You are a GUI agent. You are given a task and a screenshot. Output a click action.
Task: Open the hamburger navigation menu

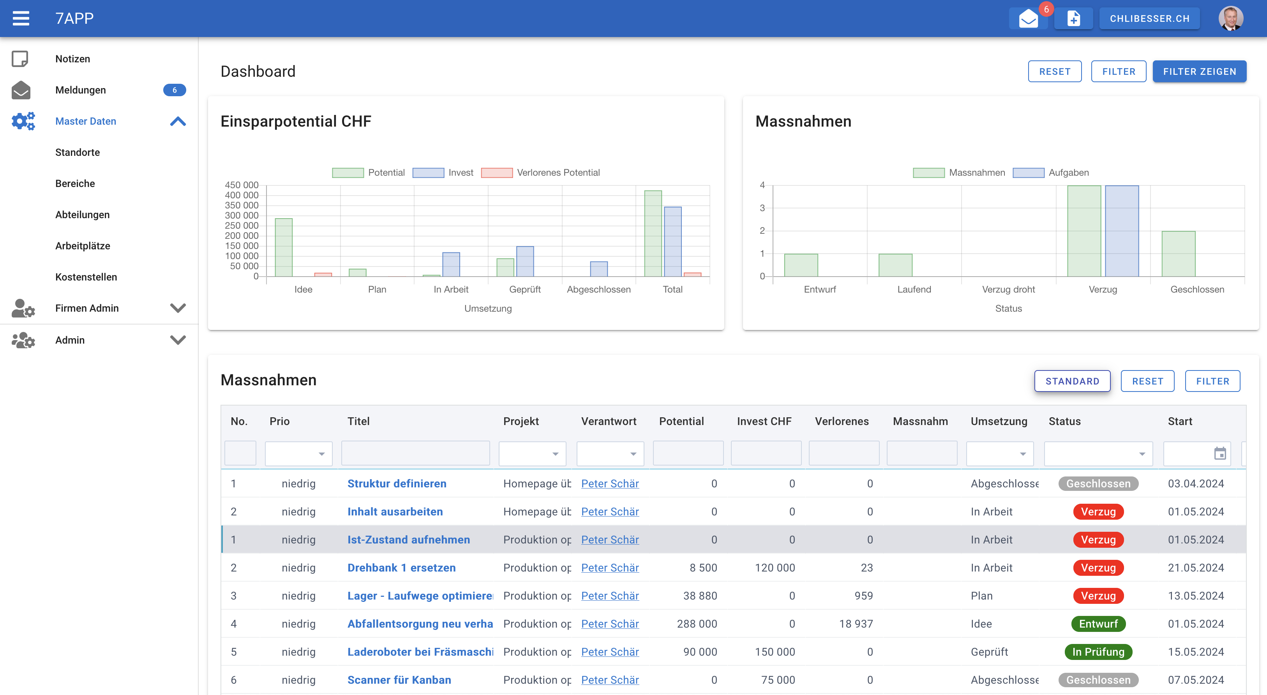click(x=21, y=18)
